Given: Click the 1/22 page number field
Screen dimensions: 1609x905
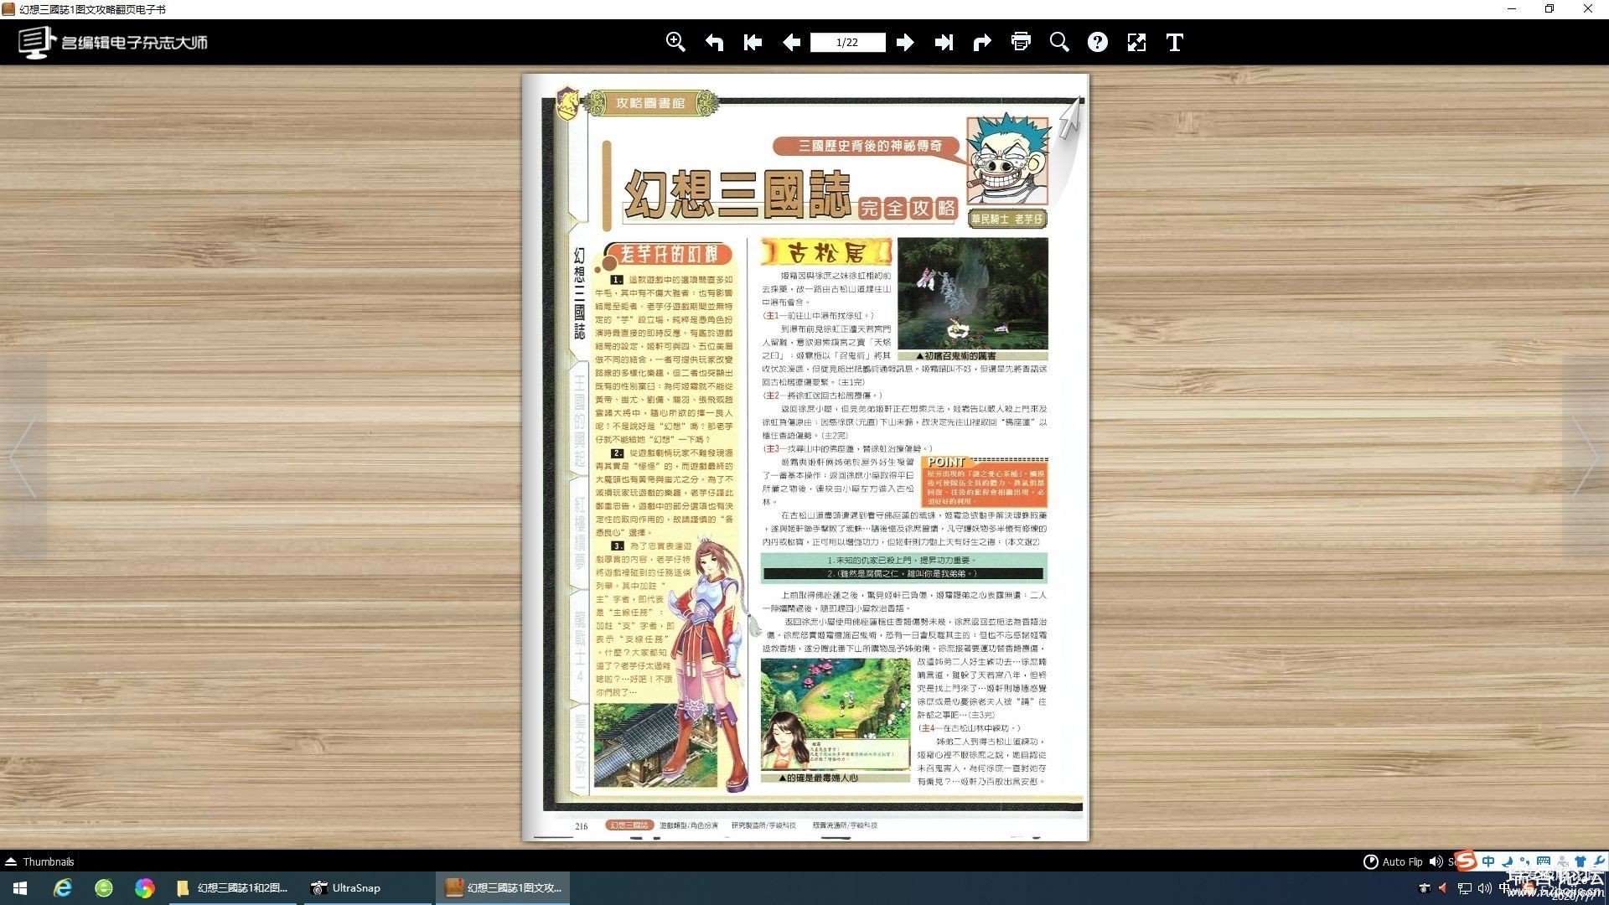Looking at the screenshot, I should click(847, 42).
